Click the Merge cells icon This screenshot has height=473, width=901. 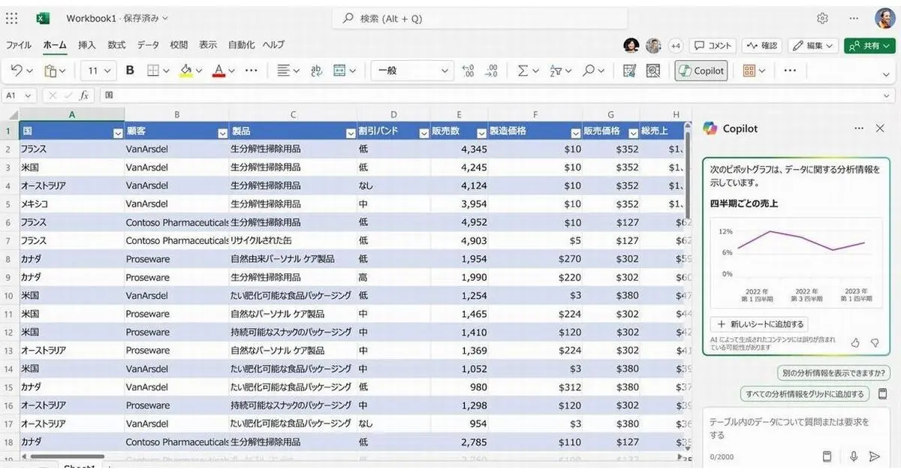point(339,71)
